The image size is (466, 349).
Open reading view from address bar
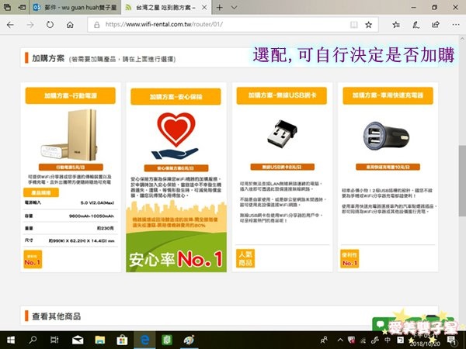[353, 25]
